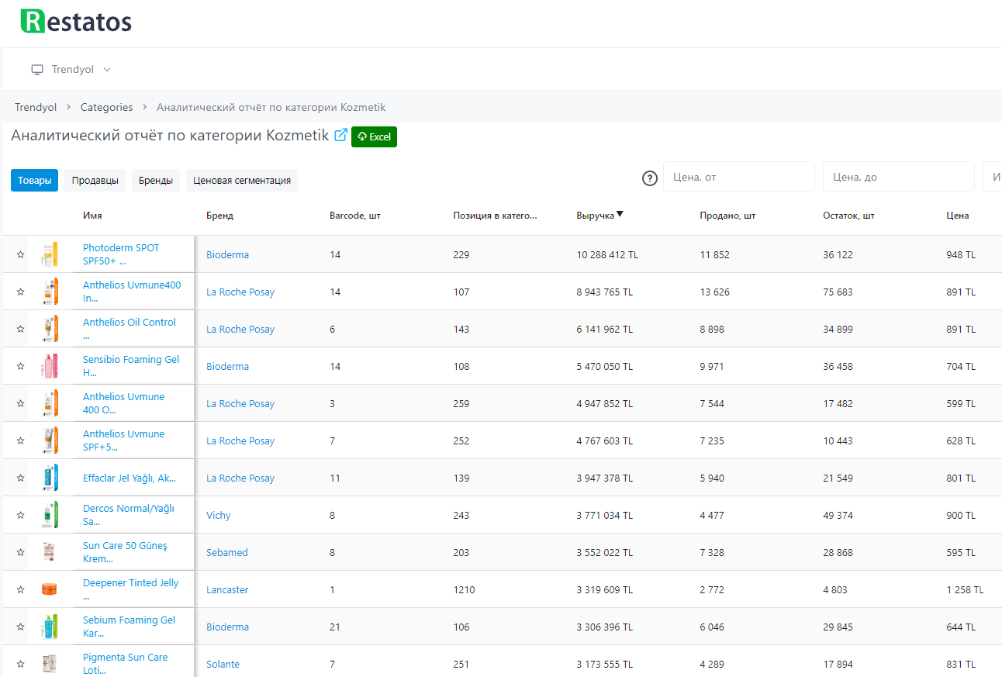1002x677 pixels.
Task: Sort table by Продано, шт header
Action: pyautogui.click(x=727, y=216)
